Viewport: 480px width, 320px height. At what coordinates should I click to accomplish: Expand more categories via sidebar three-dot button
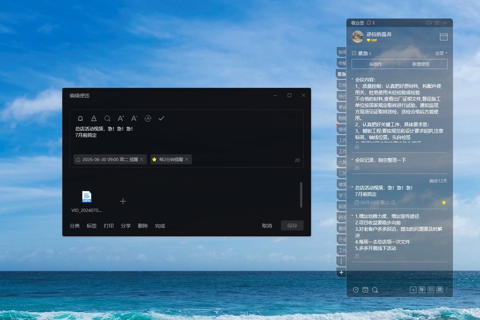[341, 261]
